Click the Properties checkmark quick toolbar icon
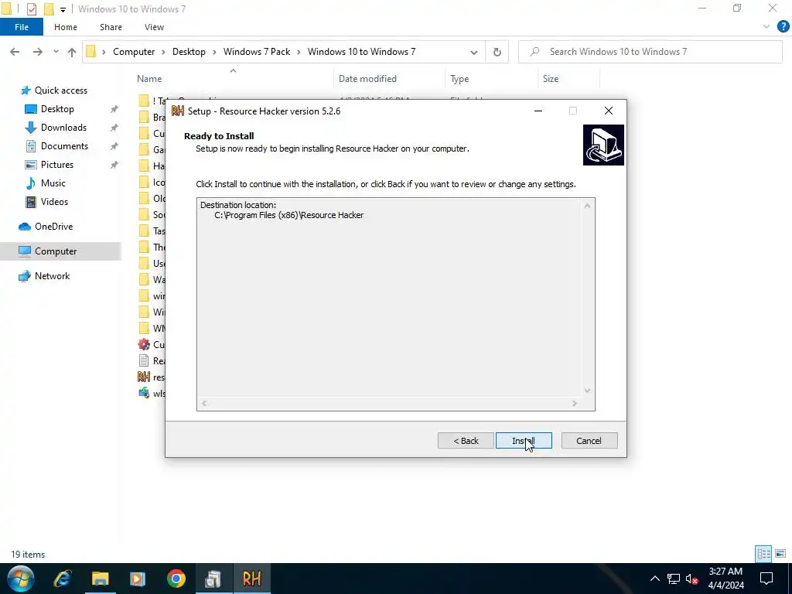 31,9
